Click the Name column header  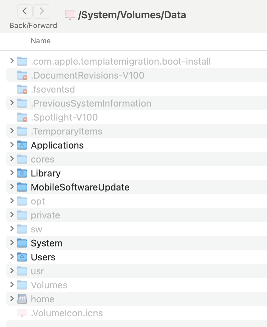(x=41, y=41)
